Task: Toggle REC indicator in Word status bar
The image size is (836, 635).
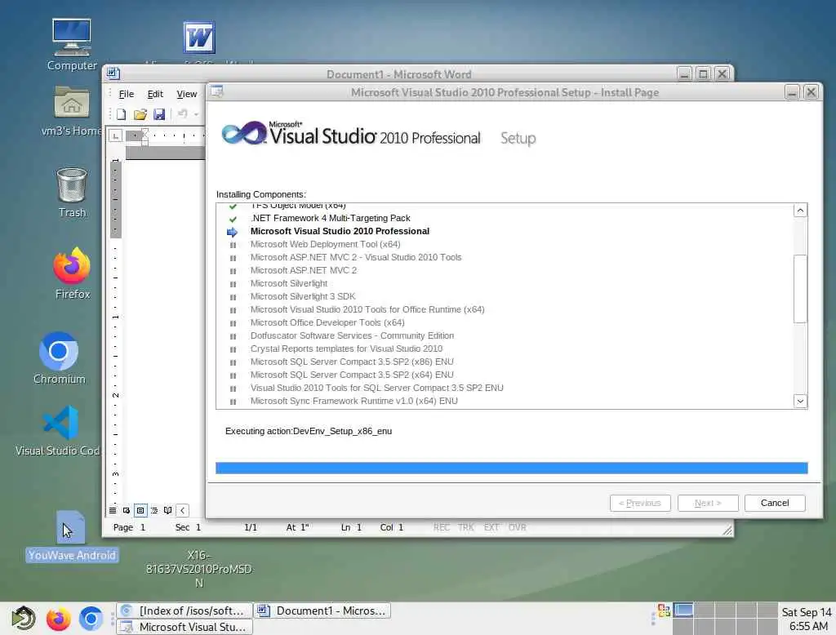Action: point(442,527)
